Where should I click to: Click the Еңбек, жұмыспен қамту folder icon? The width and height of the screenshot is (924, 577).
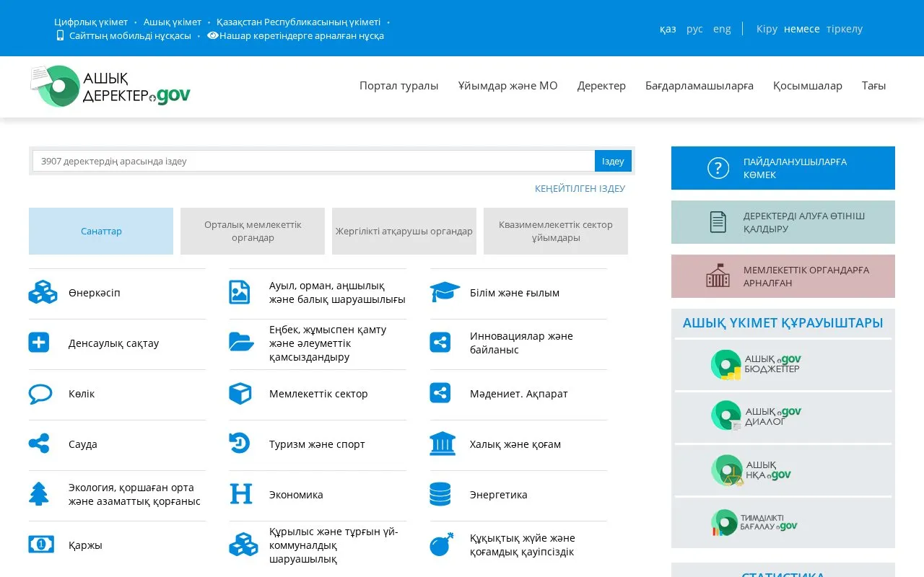241,342
